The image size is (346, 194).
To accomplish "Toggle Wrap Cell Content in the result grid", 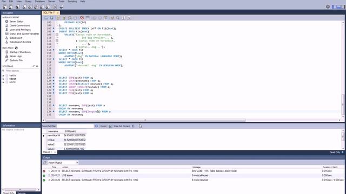I will tap(133, 126).
